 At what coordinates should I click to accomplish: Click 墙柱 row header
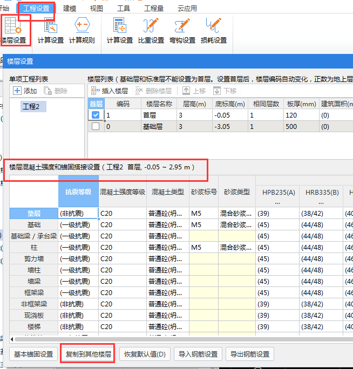(34, 270)
